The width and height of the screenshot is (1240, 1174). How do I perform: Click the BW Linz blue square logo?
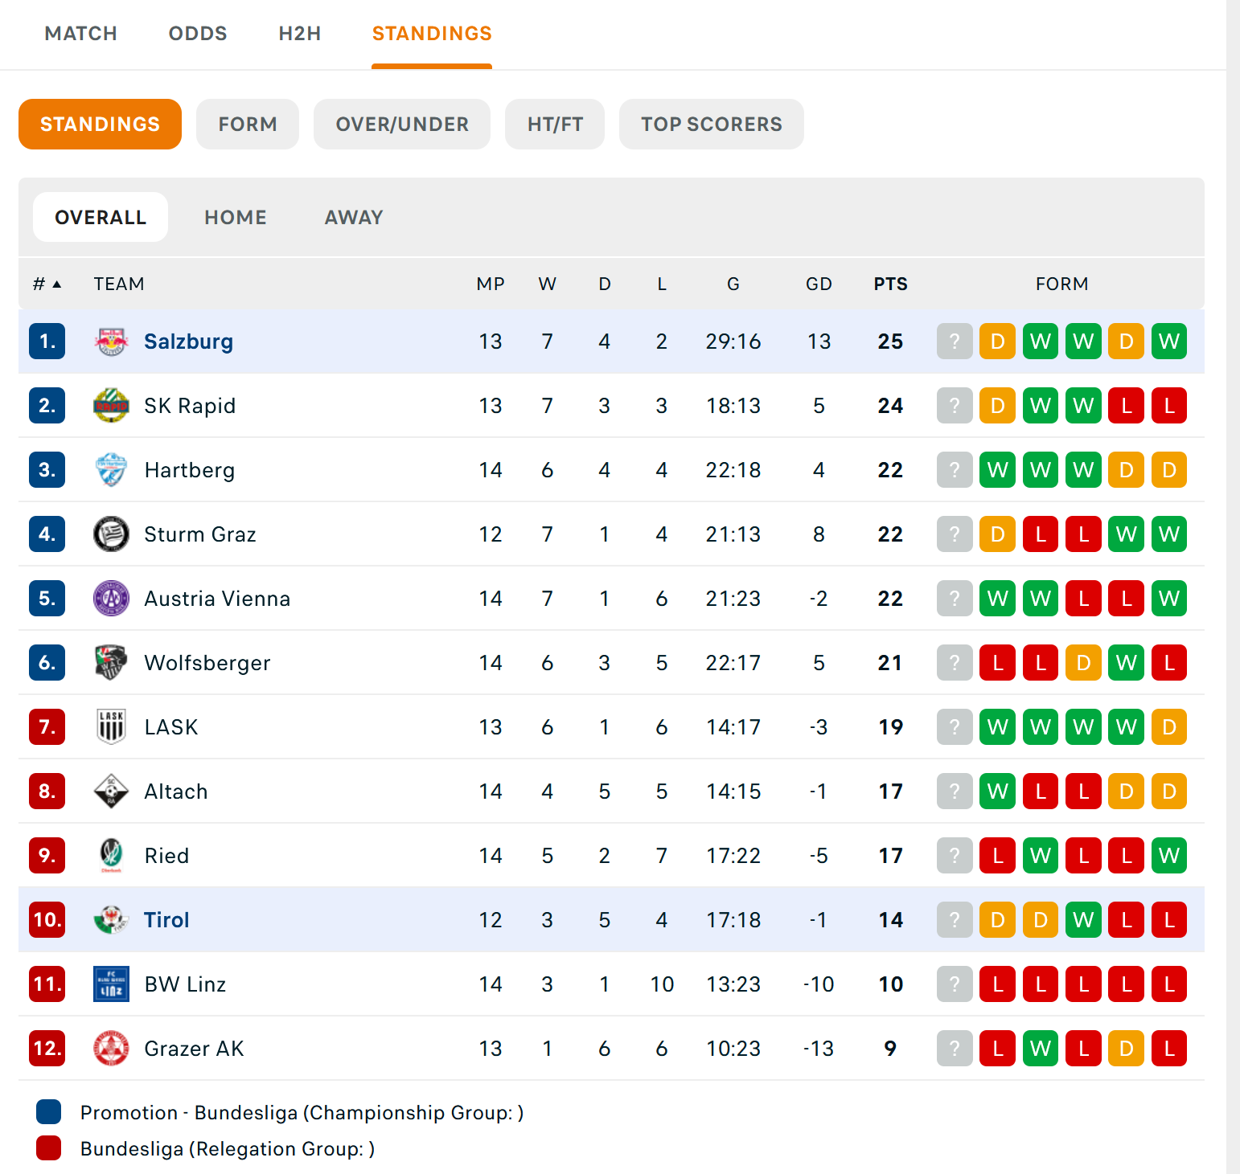(x=111, y=984)
